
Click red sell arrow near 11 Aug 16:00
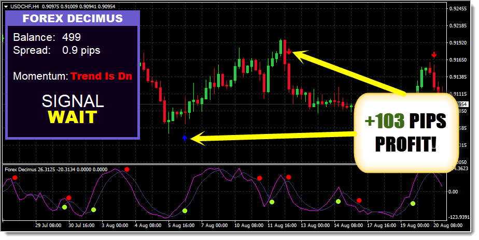tap(289, 52)
